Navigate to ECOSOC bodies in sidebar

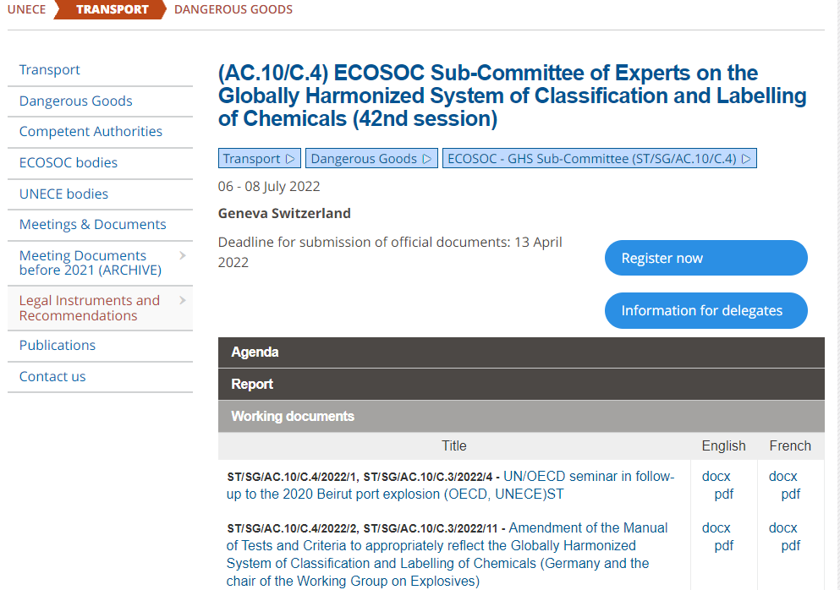pyautogui.click(x=69, y=162)
